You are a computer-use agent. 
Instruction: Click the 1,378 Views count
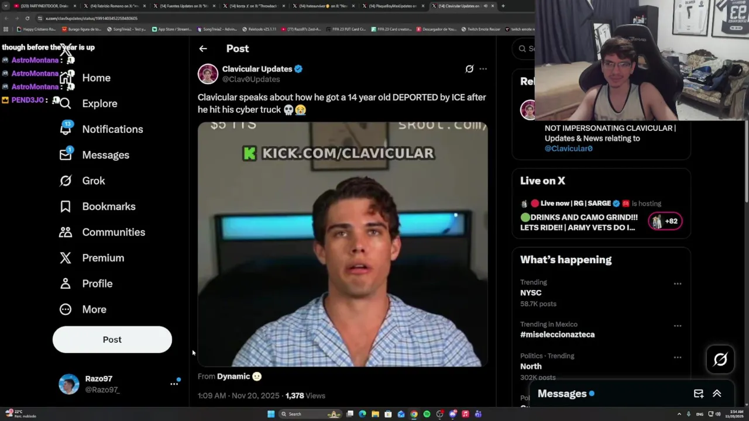click(x=305, y=396)
